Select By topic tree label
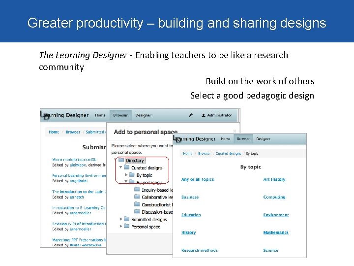Screen dimensions: 354x266 point(144,175)
